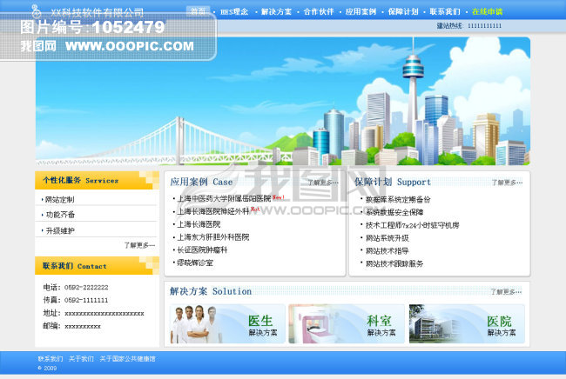Click 了解更多 under Services list

139,245
